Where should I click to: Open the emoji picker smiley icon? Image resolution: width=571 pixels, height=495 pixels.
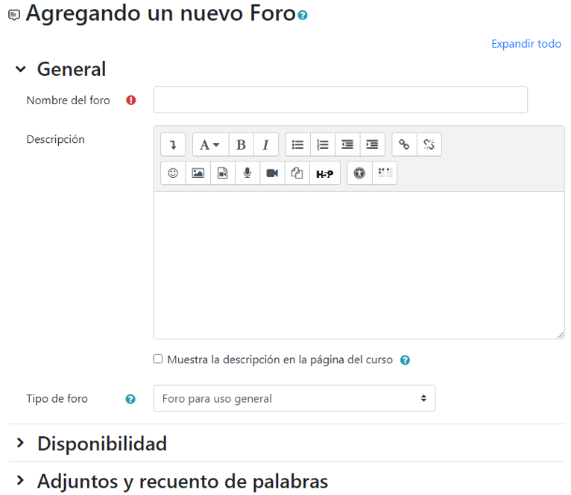173,173
